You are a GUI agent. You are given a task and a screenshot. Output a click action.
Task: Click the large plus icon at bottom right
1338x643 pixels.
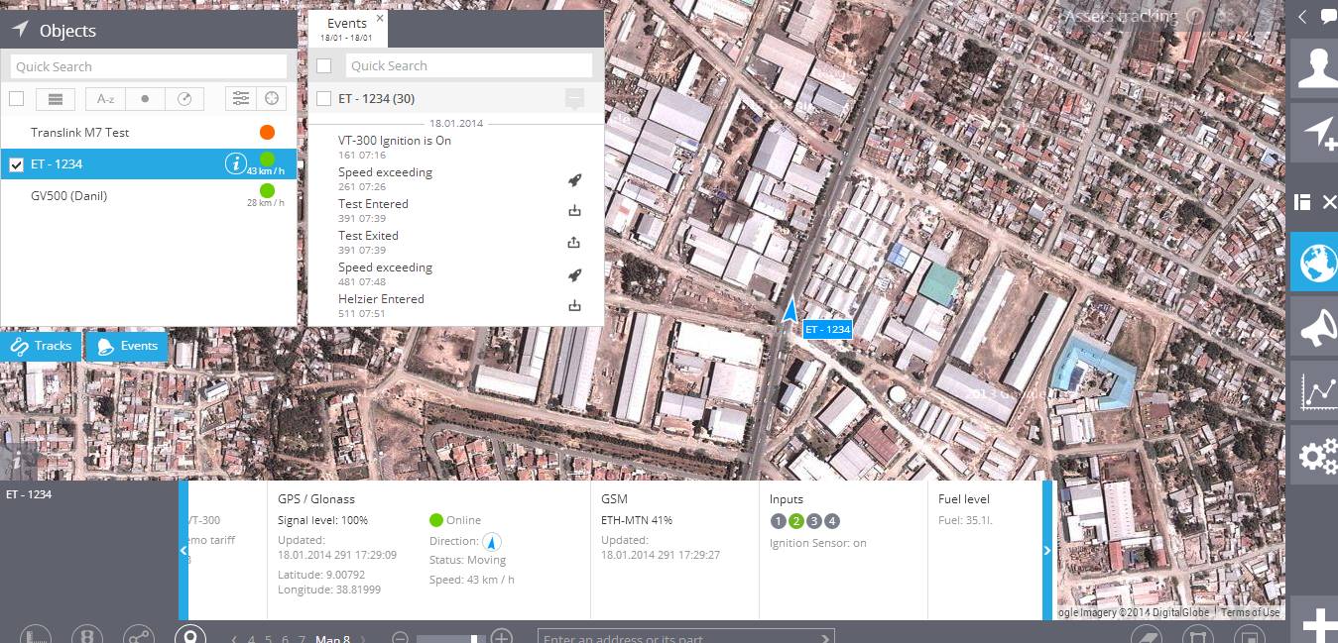coord(1317,626)
